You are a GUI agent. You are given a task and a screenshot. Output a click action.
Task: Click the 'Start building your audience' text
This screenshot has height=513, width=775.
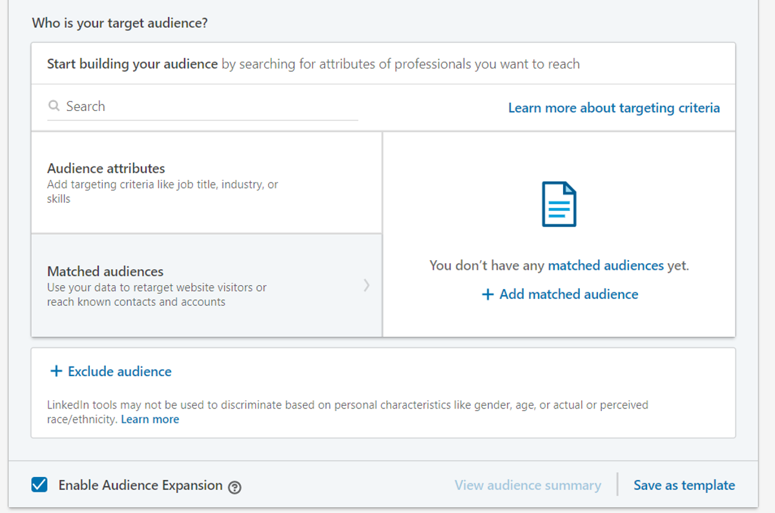[132, 64]
